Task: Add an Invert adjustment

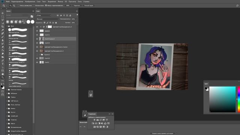Action: point(94,127)
